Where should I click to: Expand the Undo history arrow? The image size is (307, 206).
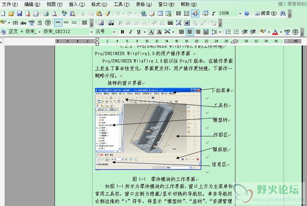(123, 13)
